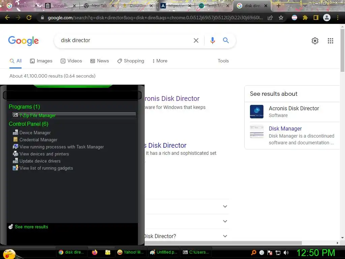The width and height of the screenshot is (345, 259).
Task: Click the round face tray icon
Action: point(262,253)
